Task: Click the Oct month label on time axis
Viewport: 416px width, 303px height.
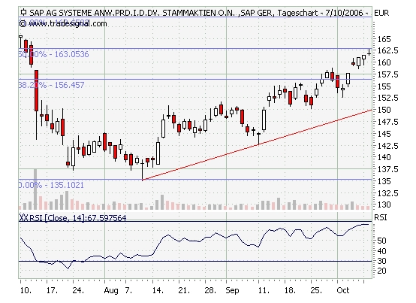Action: pyautogui.click(x=343, y=290)
